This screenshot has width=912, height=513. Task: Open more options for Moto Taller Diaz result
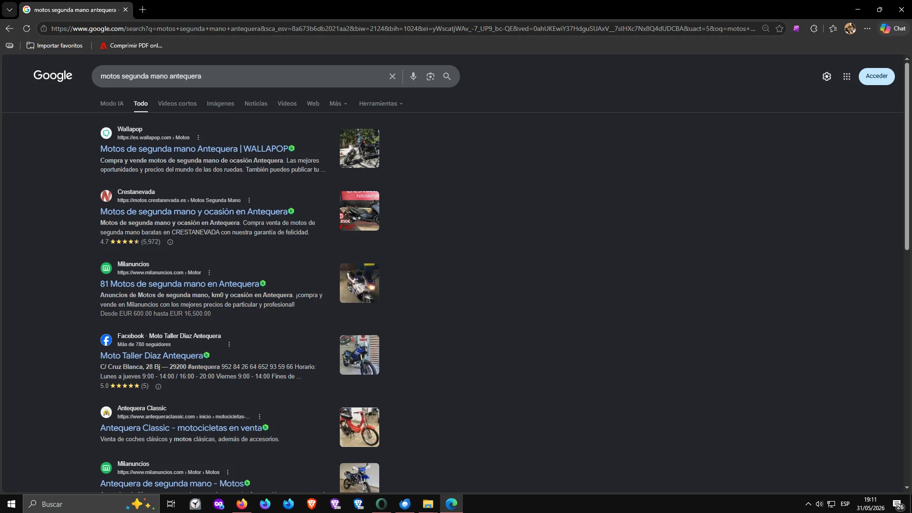pos(229,345)
